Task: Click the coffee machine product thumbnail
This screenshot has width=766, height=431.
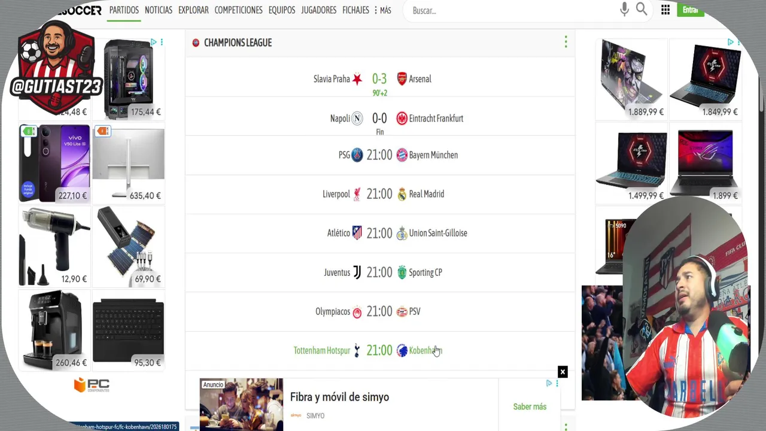Action: coord(54,329)
